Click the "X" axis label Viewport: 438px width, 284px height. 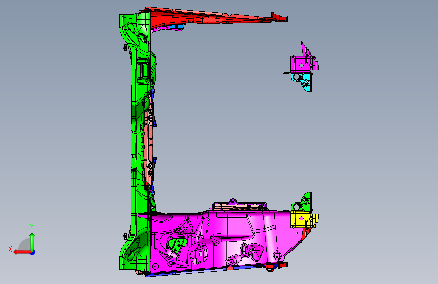(10, 249)
